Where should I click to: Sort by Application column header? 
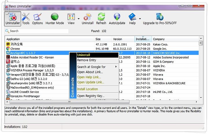click(x=49, y=39)
